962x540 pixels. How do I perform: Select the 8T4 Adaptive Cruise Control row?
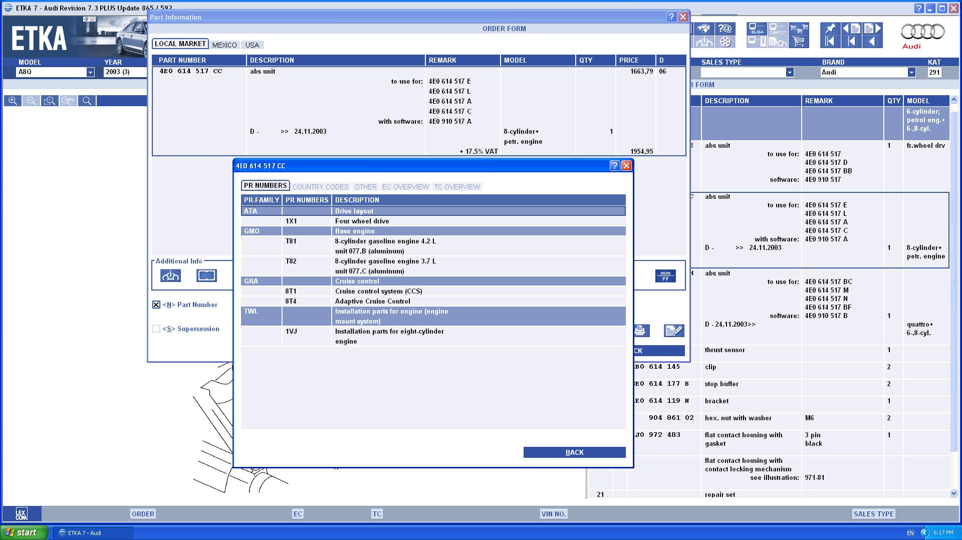coord(433,301)
